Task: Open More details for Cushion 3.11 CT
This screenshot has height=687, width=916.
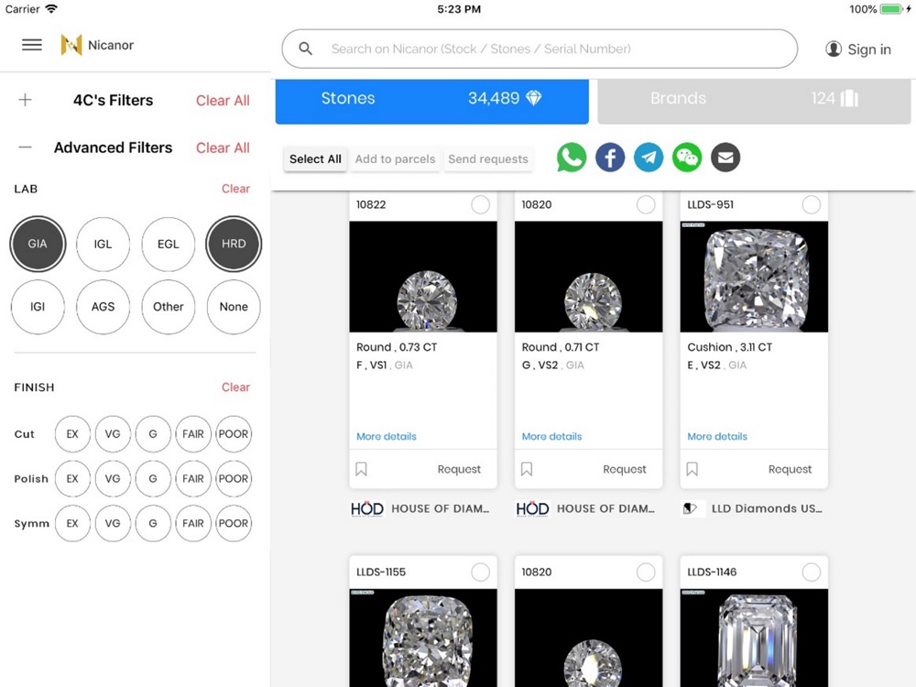Action: pos(717,436)
